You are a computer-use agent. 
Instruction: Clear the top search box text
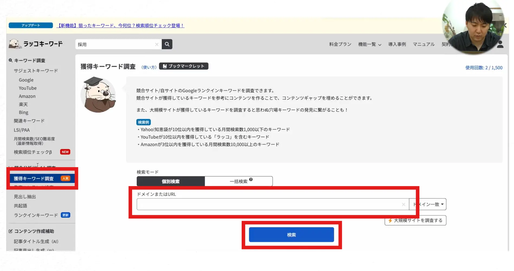pyautogui.click(x=157, y=44)
